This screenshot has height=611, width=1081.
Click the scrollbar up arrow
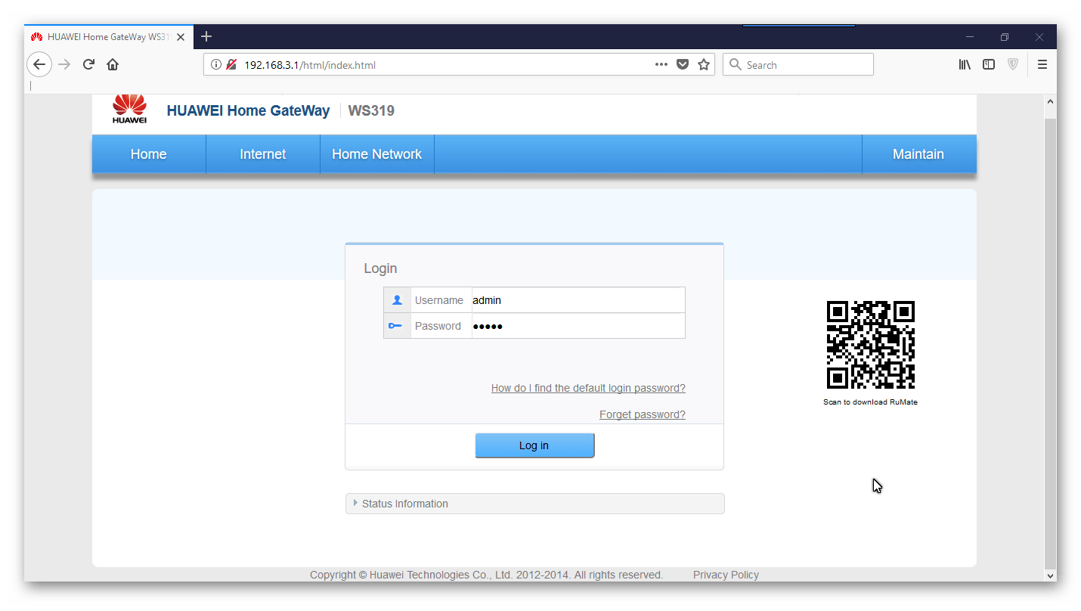[1051, 101]
